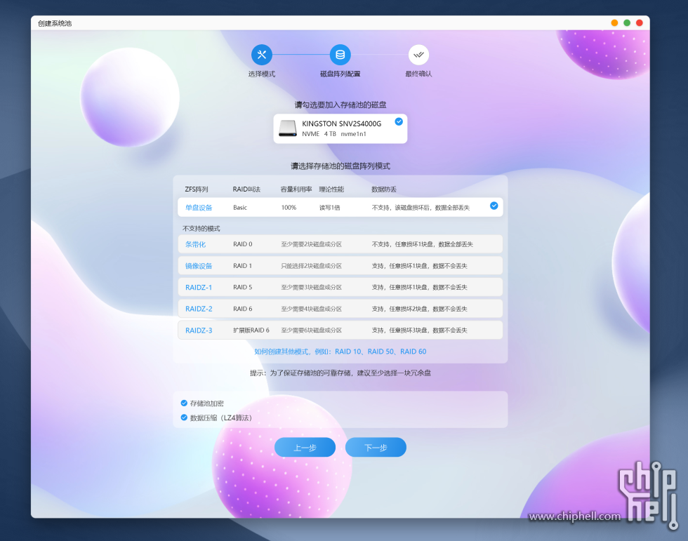The height and width of the screenshot is (541, 688).
Task: Click the 磁盘阵列配置 step label
Action: click(340, 74)
